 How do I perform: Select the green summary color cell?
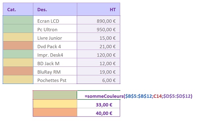(55, 95)
